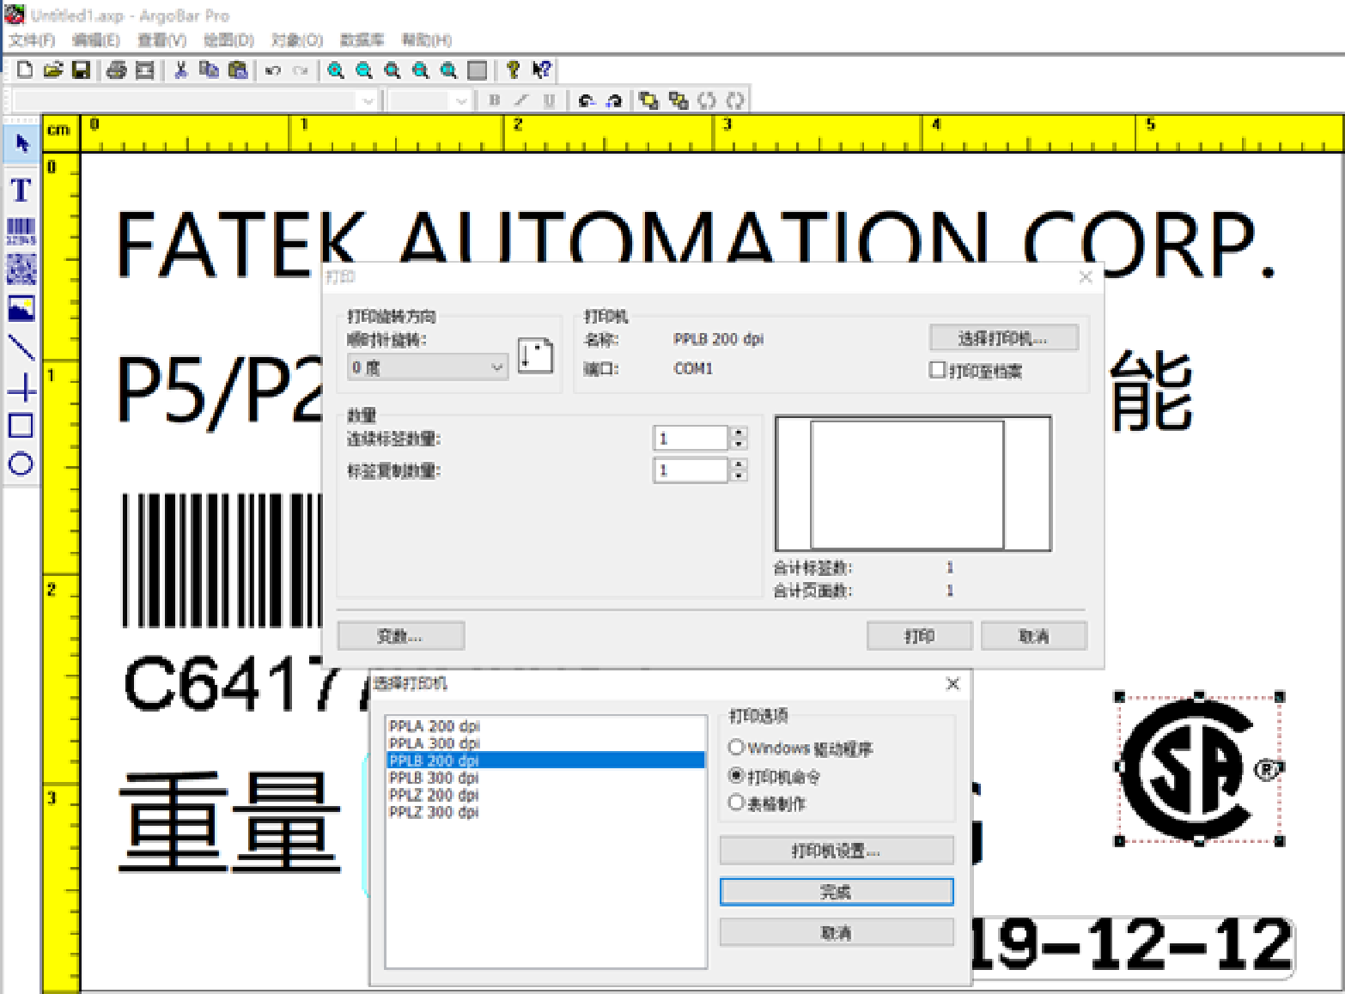This screenshot has height=994, width=1345.
Task: Select the linear barcode tool
Action: [x=21, y=231]
